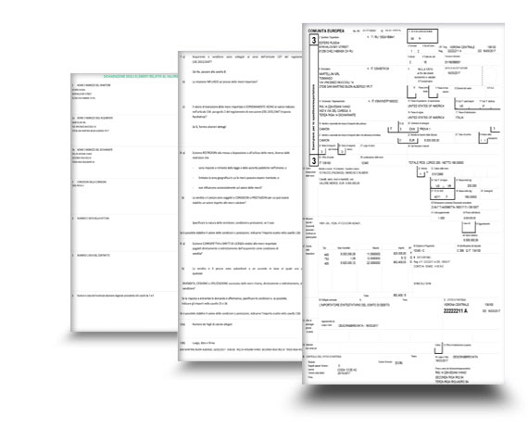Click the ITALIA destination country field

point(459,118)
